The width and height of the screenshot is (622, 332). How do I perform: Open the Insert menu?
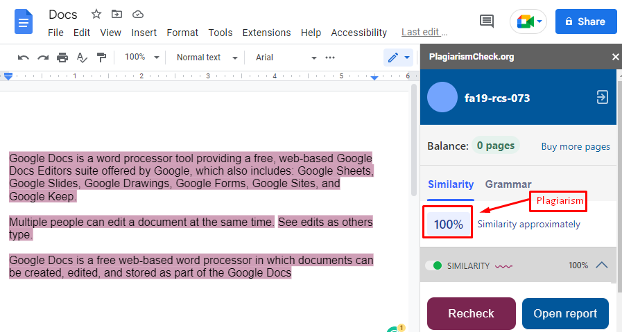click(144, 33)
